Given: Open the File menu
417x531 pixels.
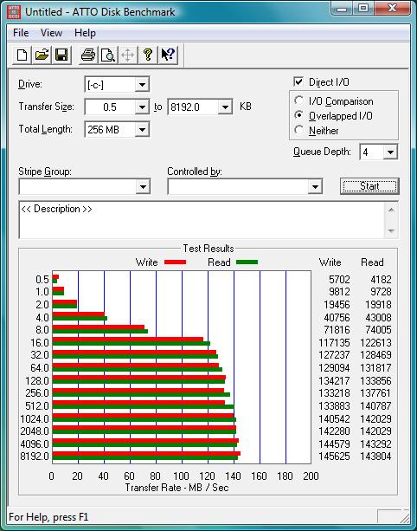Looking at the screenshot, I should [21, 33].
